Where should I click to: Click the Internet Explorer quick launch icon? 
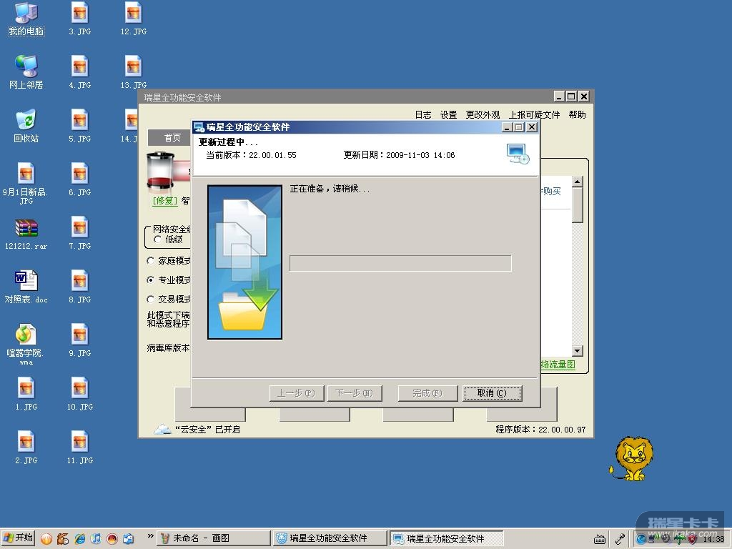[80, 538]
